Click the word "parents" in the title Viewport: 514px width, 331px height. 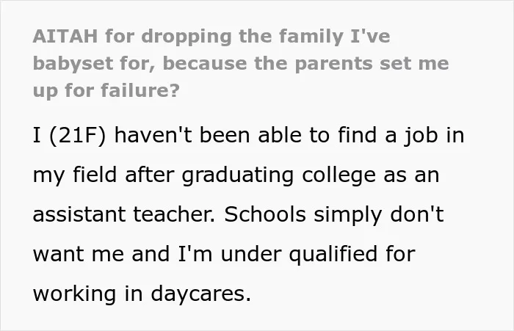[x=333, y=65]
